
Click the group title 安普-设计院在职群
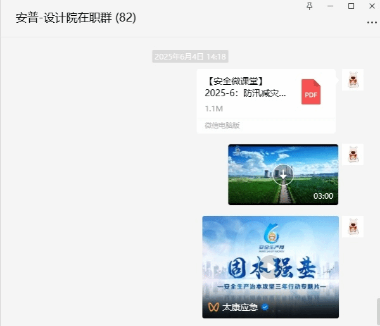pyautogui.click(x=76, y=18)
